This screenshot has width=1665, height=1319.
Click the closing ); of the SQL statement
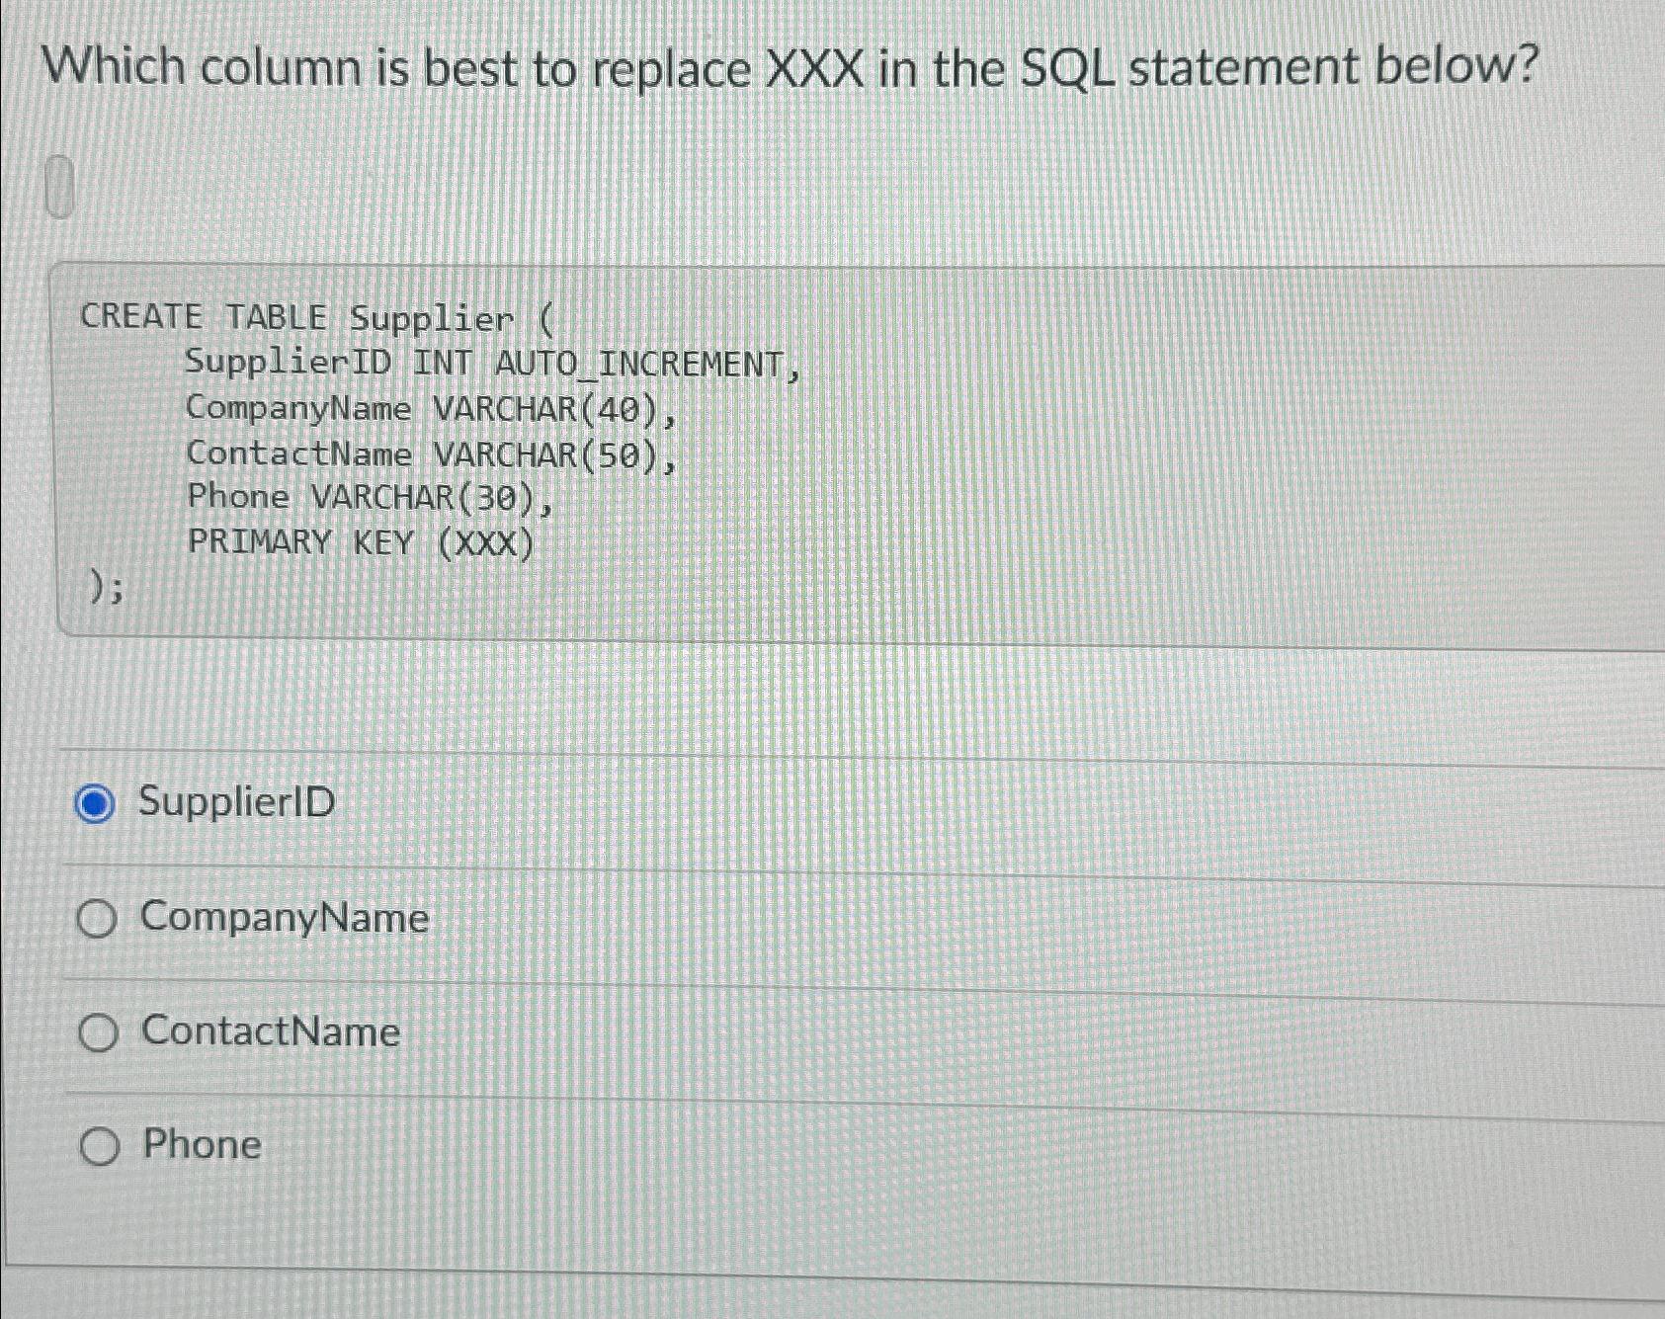pos(105,588)
